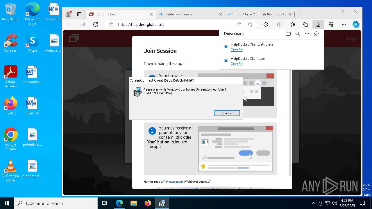Open the Collections icon in Edge
The height and width of the screenshot is (209, 372).
pos(305,24)
